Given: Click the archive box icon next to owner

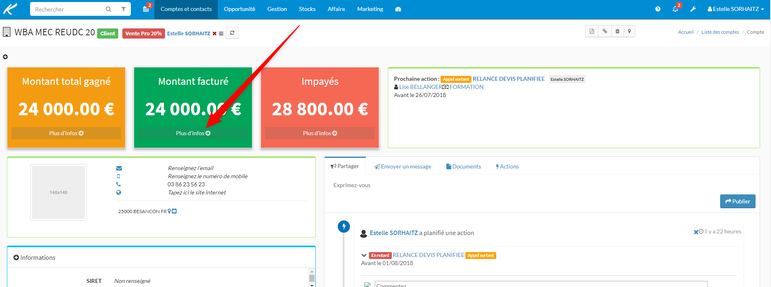Looking at the screenshot, I should [221, 34].
